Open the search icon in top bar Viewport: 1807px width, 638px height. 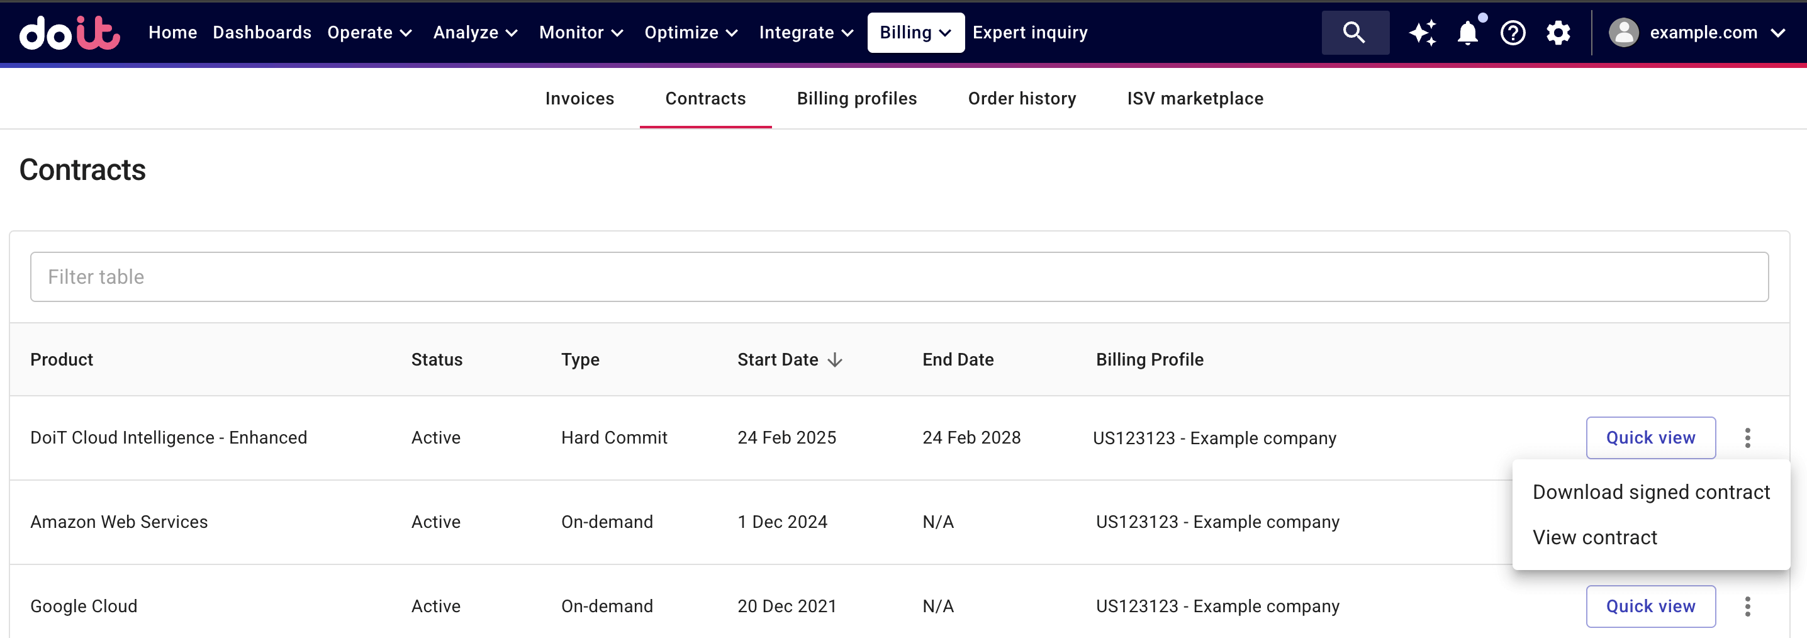click(x=1355, y=32)
